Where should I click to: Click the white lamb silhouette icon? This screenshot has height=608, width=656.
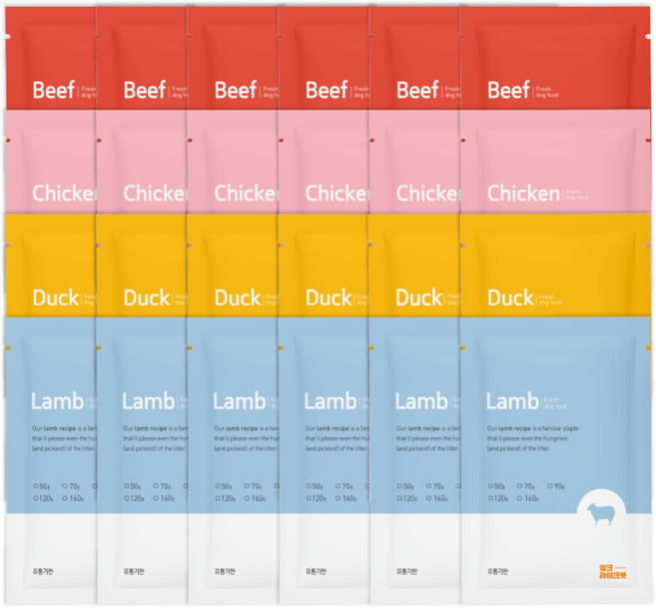click(x=602, y=514)
